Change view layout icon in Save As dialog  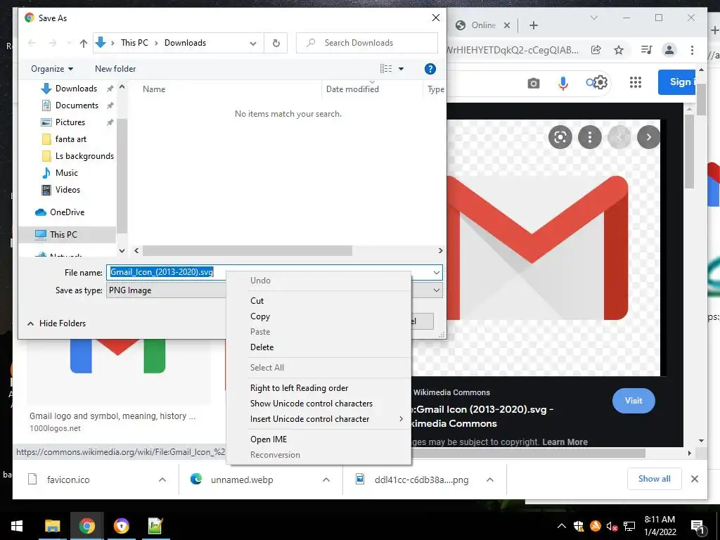coord(386,69)
